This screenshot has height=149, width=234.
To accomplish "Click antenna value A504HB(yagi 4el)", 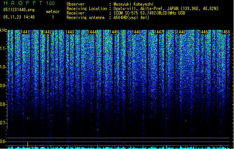I will click(131, 18).
